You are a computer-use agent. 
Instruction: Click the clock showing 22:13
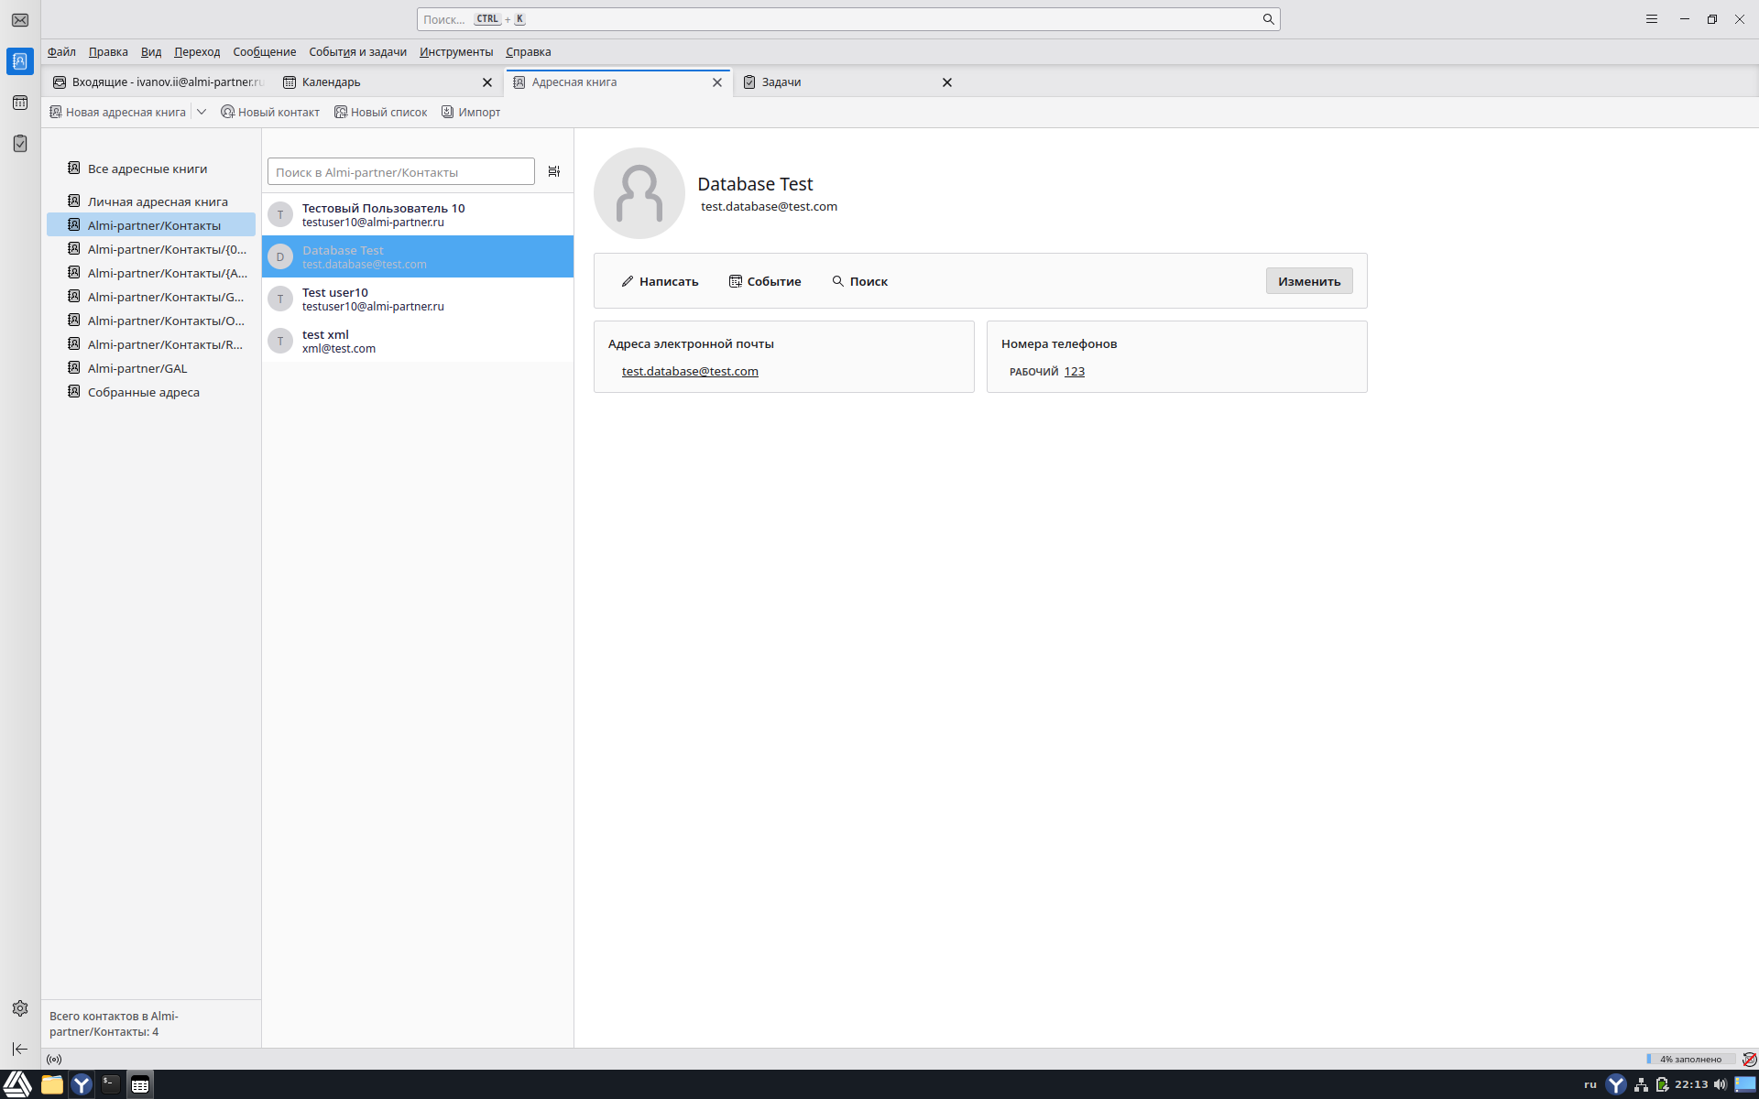1691,1084
